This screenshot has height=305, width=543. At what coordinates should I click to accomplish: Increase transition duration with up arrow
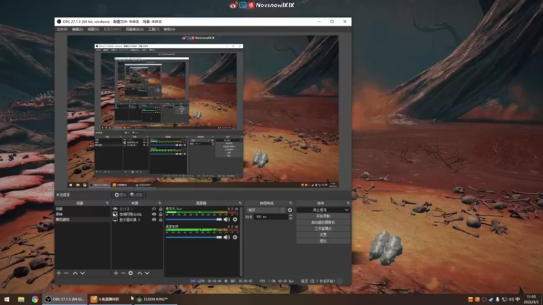click(x=291, y=216)
